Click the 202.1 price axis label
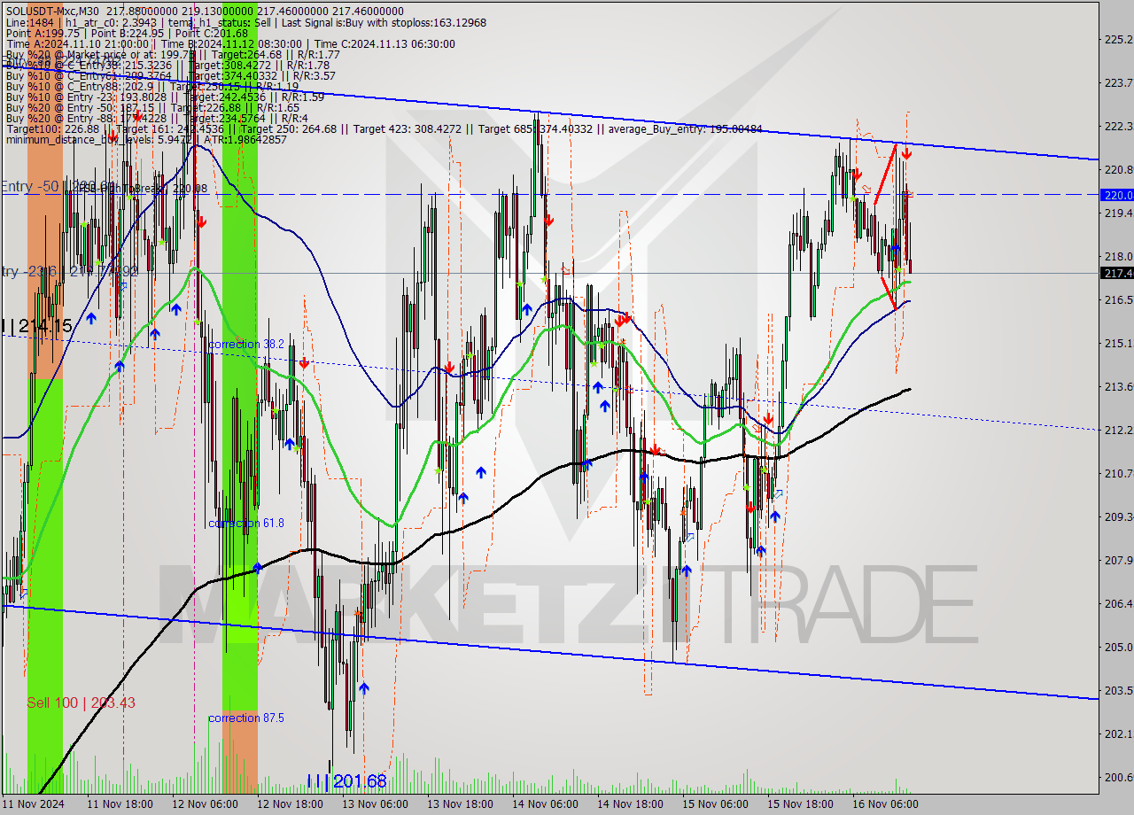 tap(1117, 733)
